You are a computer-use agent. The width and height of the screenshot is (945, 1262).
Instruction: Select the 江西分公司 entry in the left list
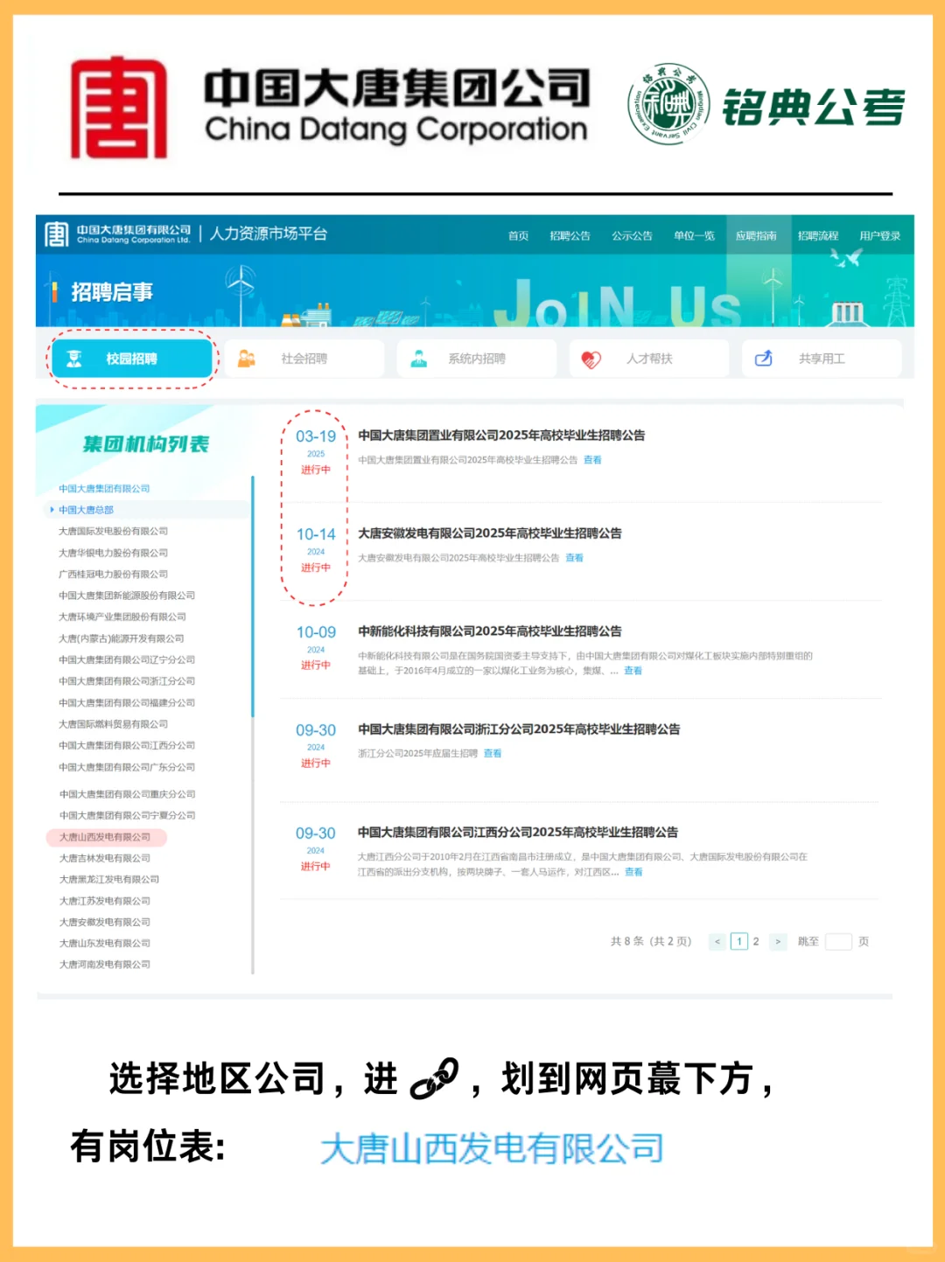(127, 746)
